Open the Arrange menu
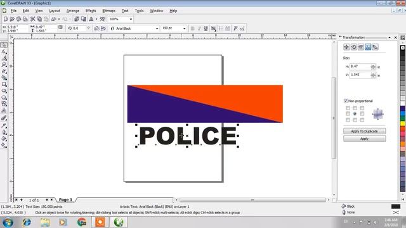The image size is (406, 228). click(x=73, y=11)
